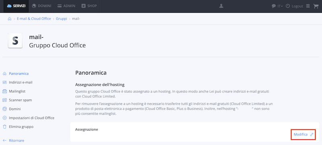The image size is (322, 145).
Task: Click the Impostazioni gear icon
Action: coord(5,118)
